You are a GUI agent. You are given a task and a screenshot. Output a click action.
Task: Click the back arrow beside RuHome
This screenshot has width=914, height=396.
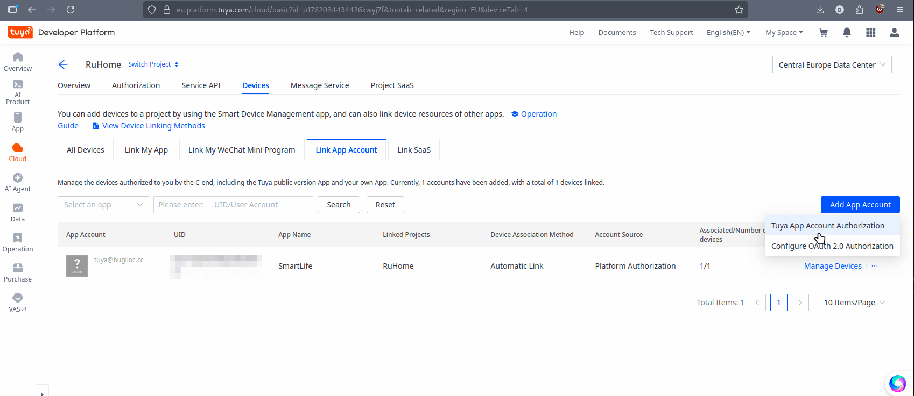click(x=63, y=64)
